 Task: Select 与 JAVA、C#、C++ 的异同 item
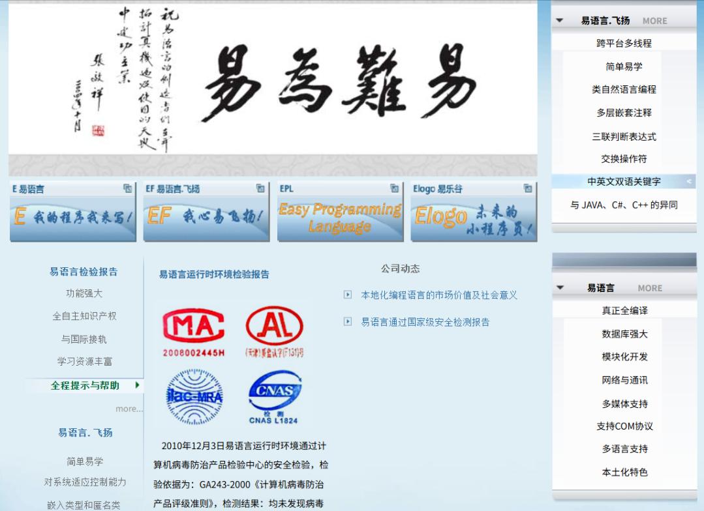(624, 205)
